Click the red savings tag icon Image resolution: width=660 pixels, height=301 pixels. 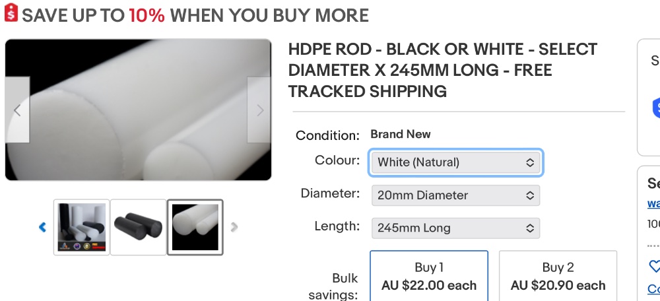coord(11,15)
